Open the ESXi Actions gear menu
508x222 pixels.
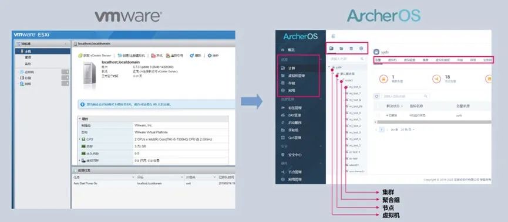click(209, 56)
